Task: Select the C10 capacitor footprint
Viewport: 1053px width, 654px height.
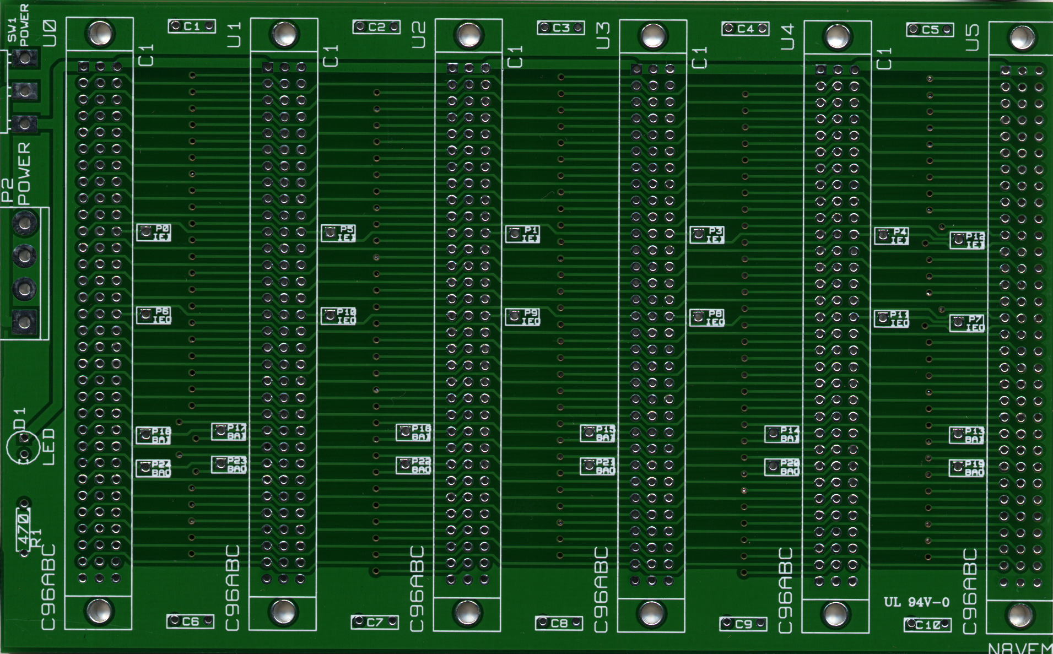Action: 927,625
